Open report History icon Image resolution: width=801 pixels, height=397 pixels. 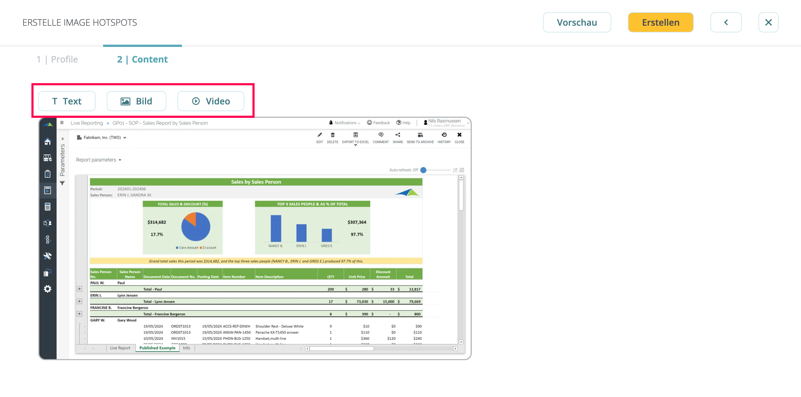click(x=444, y=135)
